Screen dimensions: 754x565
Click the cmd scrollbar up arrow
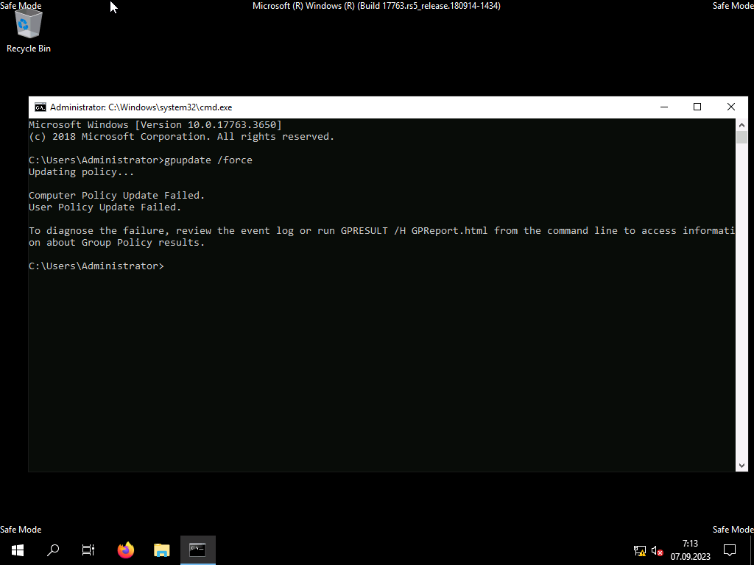pyautogui.click(x=741, y=124)
